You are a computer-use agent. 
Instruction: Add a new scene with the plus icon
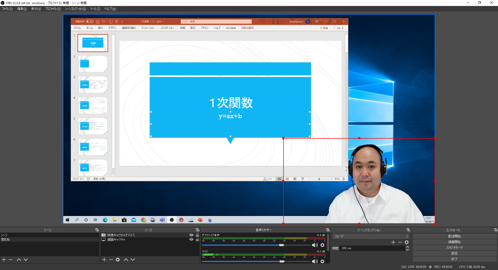[4, 260]
